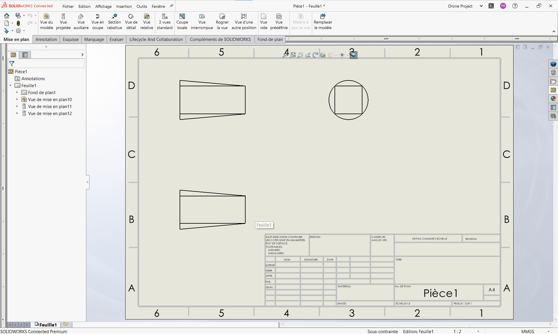
Task: Click the feature tree filter field
Action: pyautogui.click(x=48, y=63)
